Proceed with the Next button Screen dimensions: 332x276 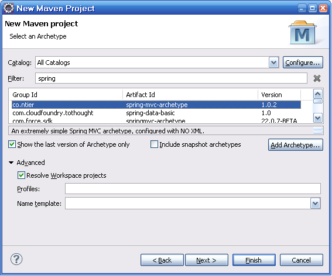(x=207, y=260)
